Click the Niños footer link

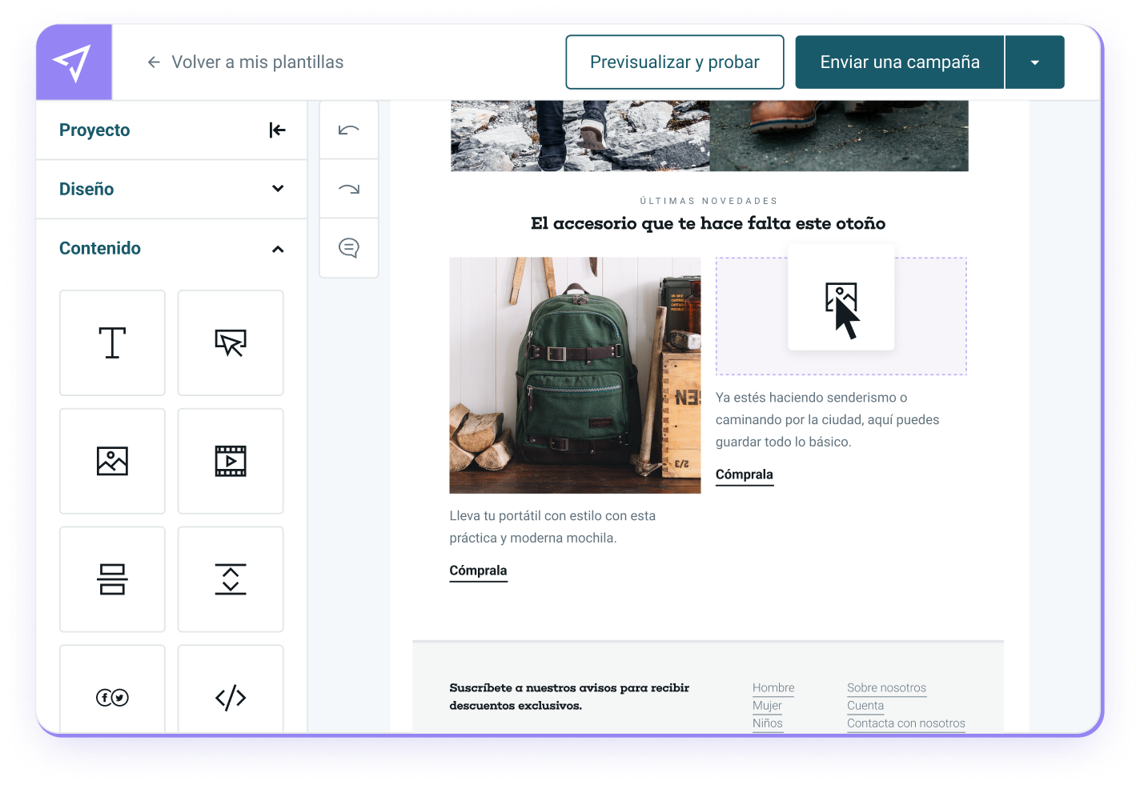pos(768,723)
